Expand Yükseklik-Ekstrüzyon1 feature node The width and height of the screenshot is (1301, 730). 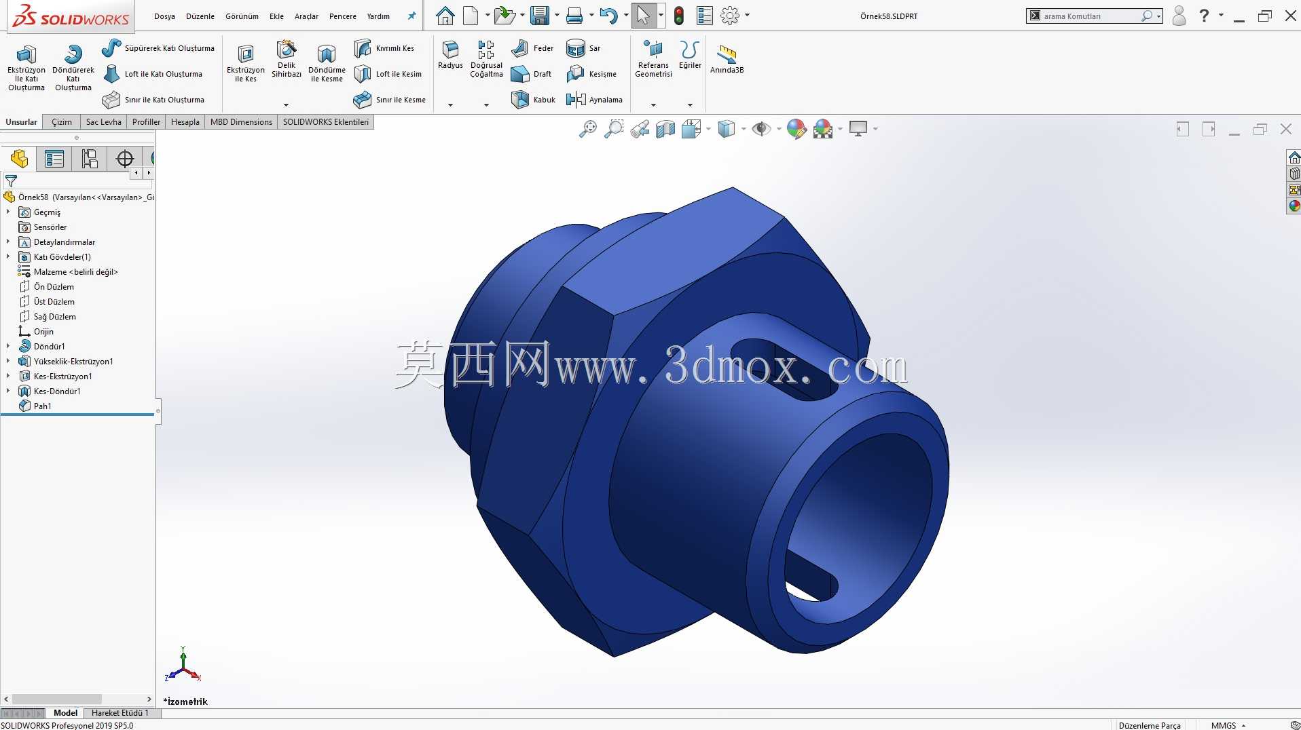point(8,362)
